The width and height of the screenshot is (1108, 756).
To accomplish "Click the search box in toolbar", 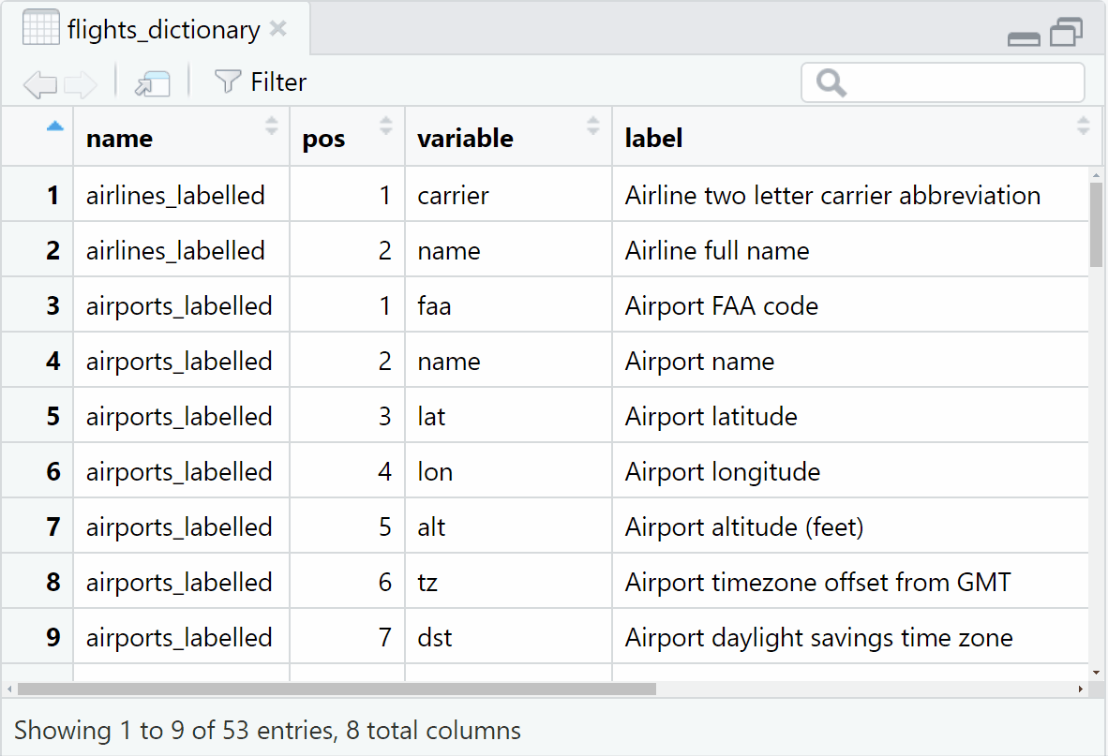I will [956, 82].
